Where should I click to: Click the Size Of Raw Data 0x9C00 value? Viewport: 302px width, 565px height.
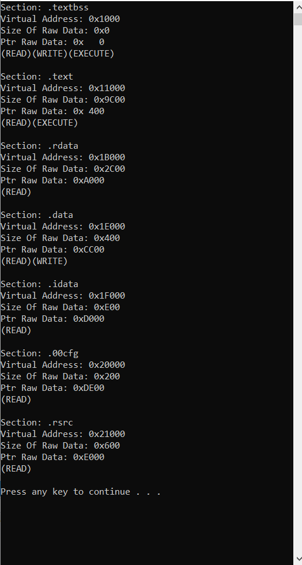(110, 99)
